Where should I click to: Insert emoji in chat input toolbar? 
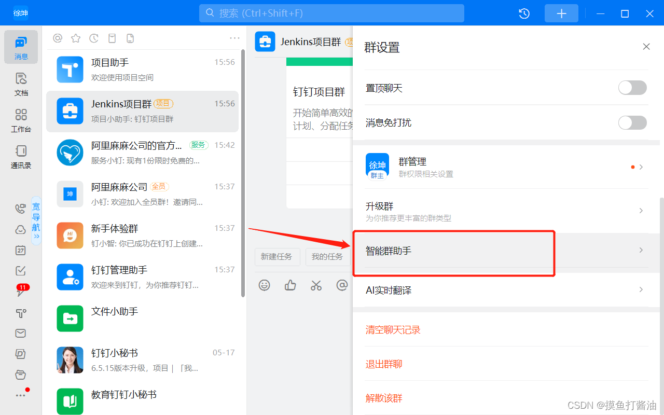coord(265,285)
